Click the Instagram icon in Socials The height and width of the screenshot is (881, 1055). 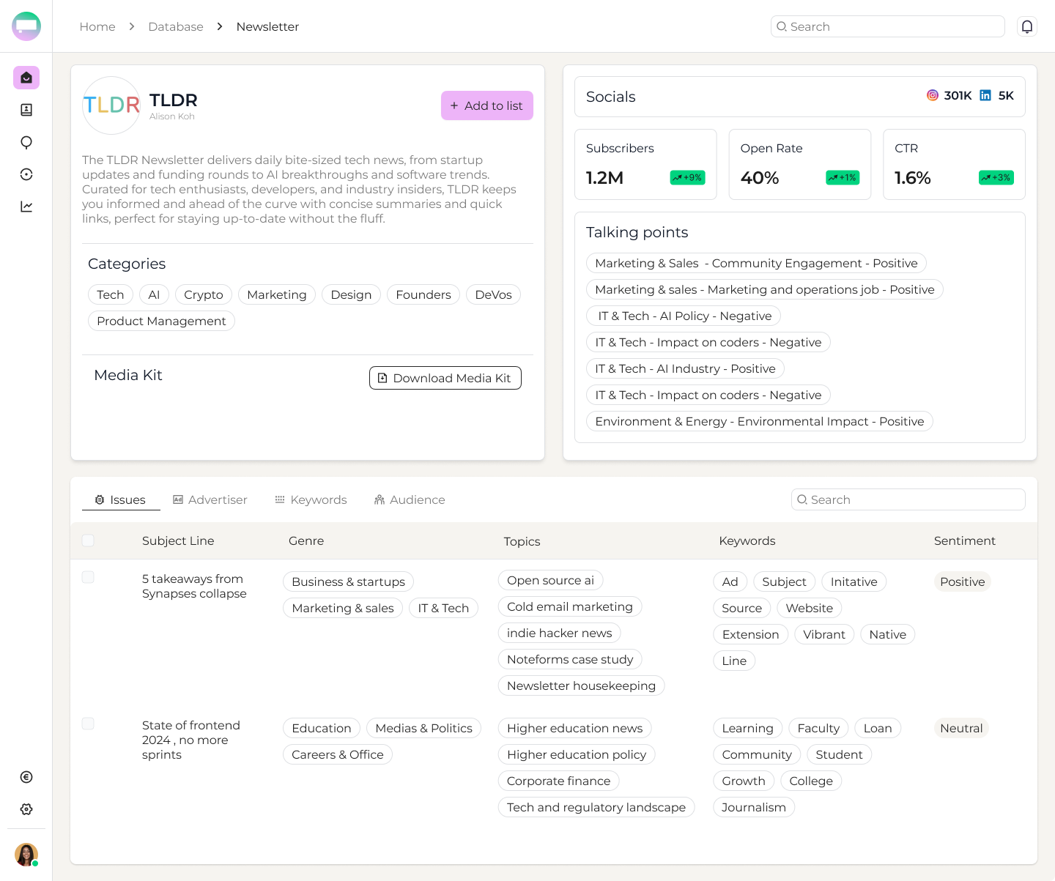coord(933,95)
